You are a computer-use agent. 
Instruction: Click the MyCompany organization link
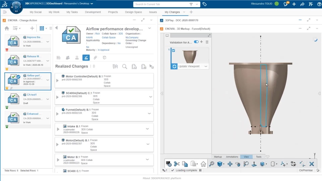click(132, 37)
